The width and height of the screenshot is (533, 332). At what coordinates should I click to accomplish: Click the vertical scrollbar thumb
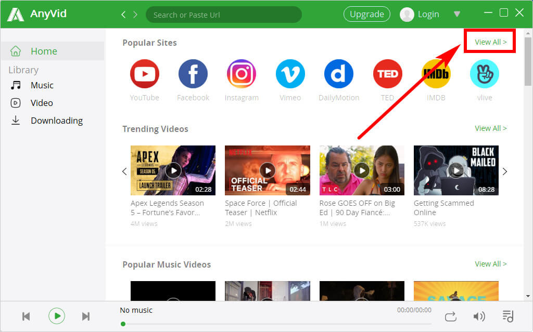coord(528,61)
